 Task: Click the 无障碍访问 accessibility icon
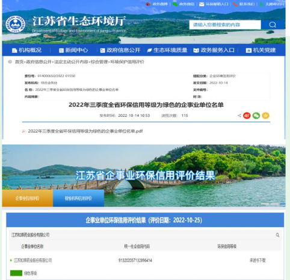(x=262, y=4)
